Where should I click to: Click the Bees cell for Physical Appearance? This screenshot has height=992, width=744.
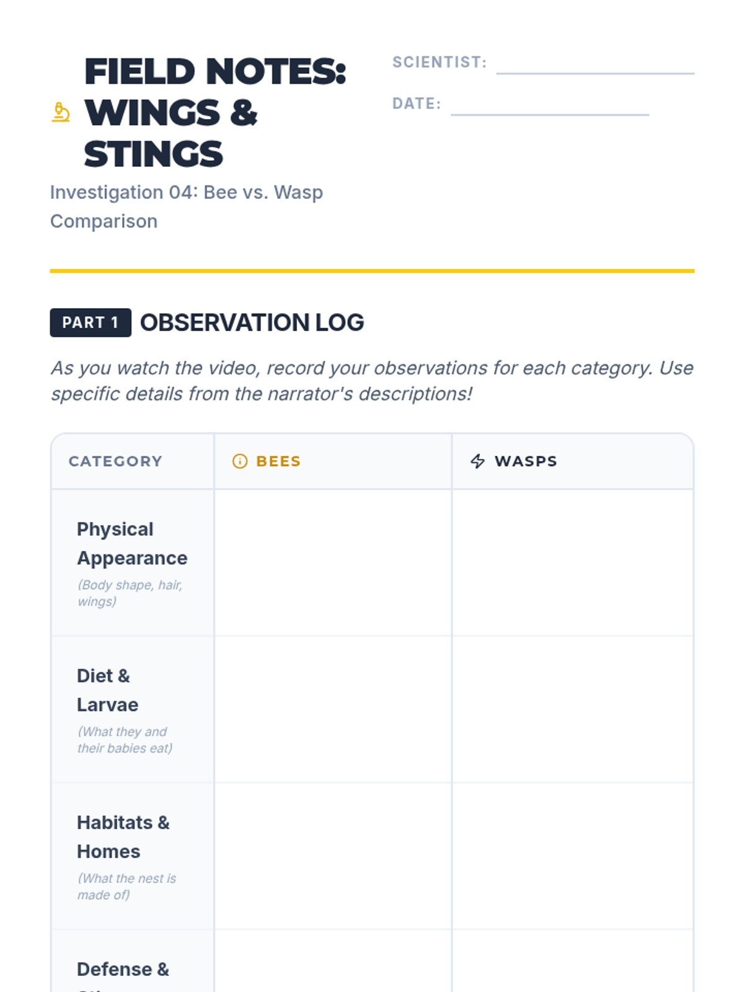[333, 562]
